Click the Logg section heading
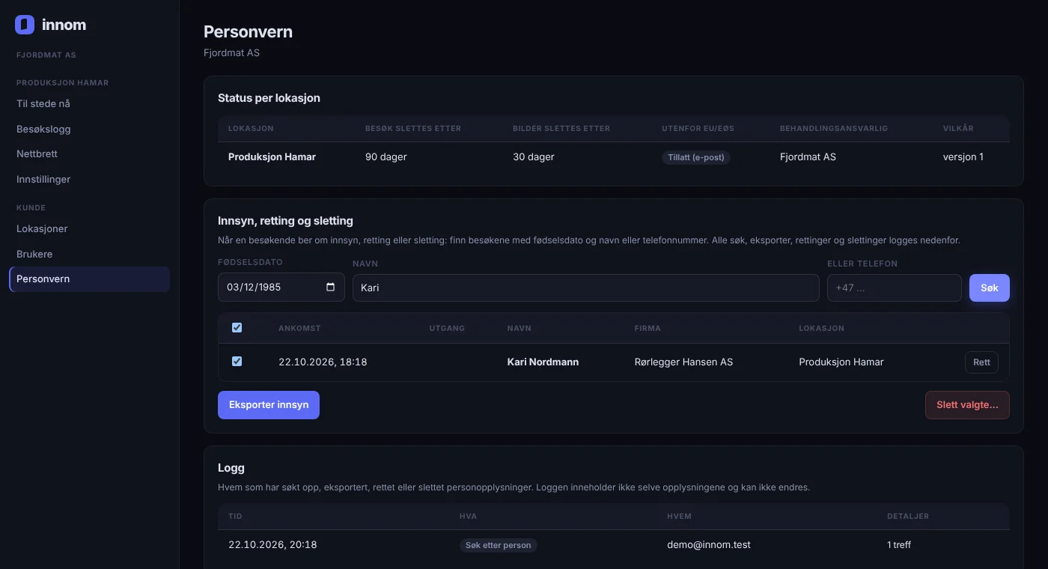Screen dimensions: 1048x569 [231, 467]
